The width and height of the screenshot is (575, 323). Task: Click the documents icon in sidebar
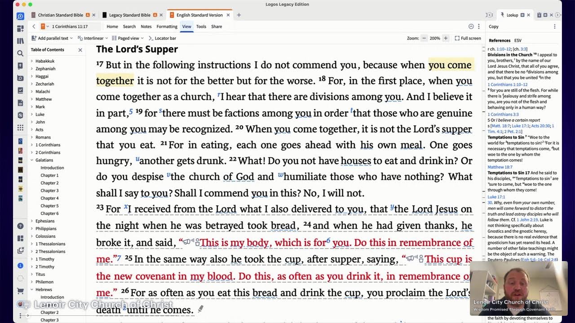(20, 103)
